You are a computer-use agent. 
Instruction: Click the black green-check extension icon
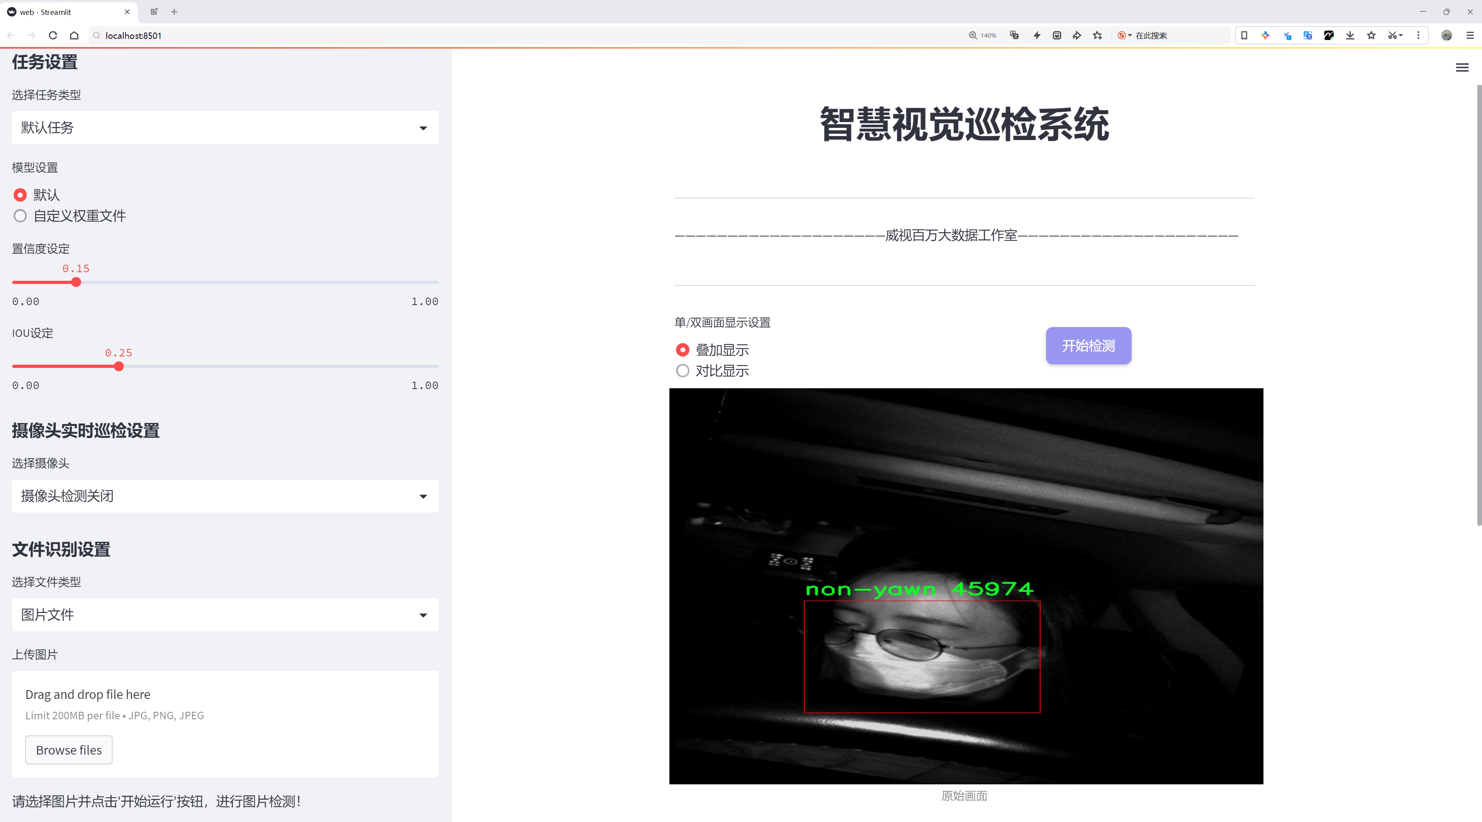1329,35
